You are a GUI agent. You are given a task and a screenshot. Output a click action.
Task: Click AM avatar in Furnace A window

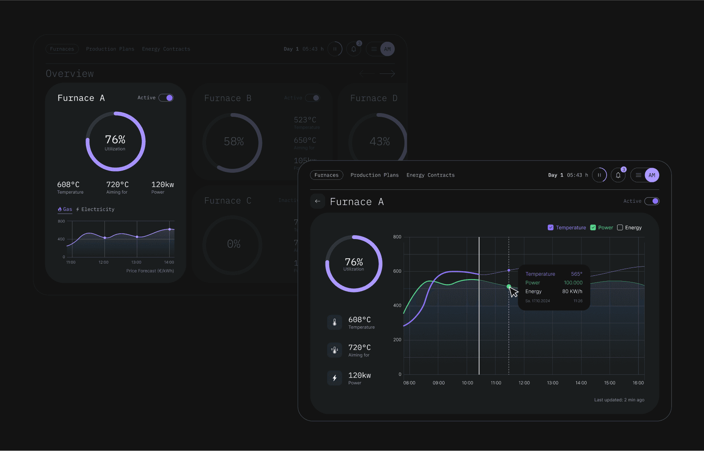[x=652, y=175]
